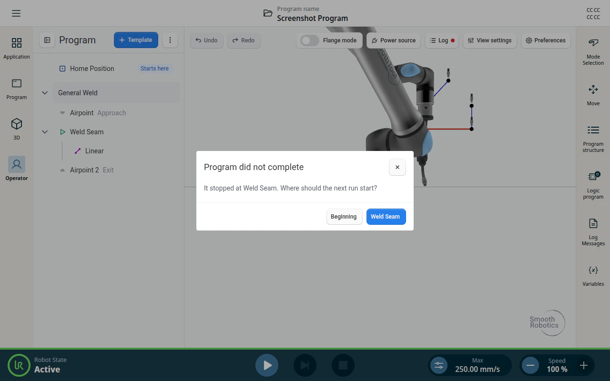Open the hamburger main menu
Screen dimensions: 610x381
tap(16, 13)
